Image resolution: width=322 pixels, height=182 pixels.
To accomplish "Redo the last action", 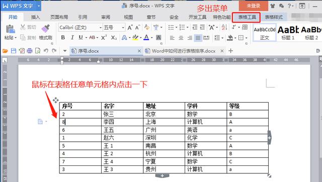I will 54,51.
